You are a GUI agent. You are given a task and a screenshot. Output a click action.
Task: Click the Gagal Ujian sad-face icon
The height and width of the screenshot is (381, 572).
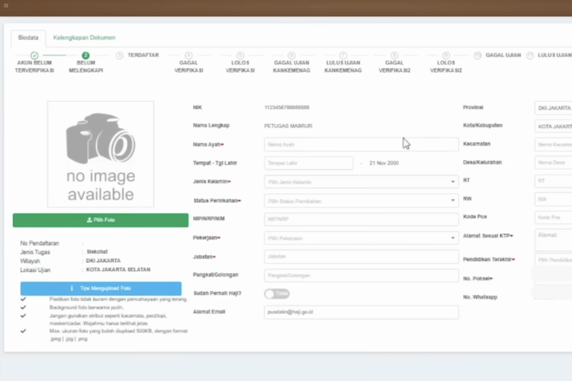(478, 56)
